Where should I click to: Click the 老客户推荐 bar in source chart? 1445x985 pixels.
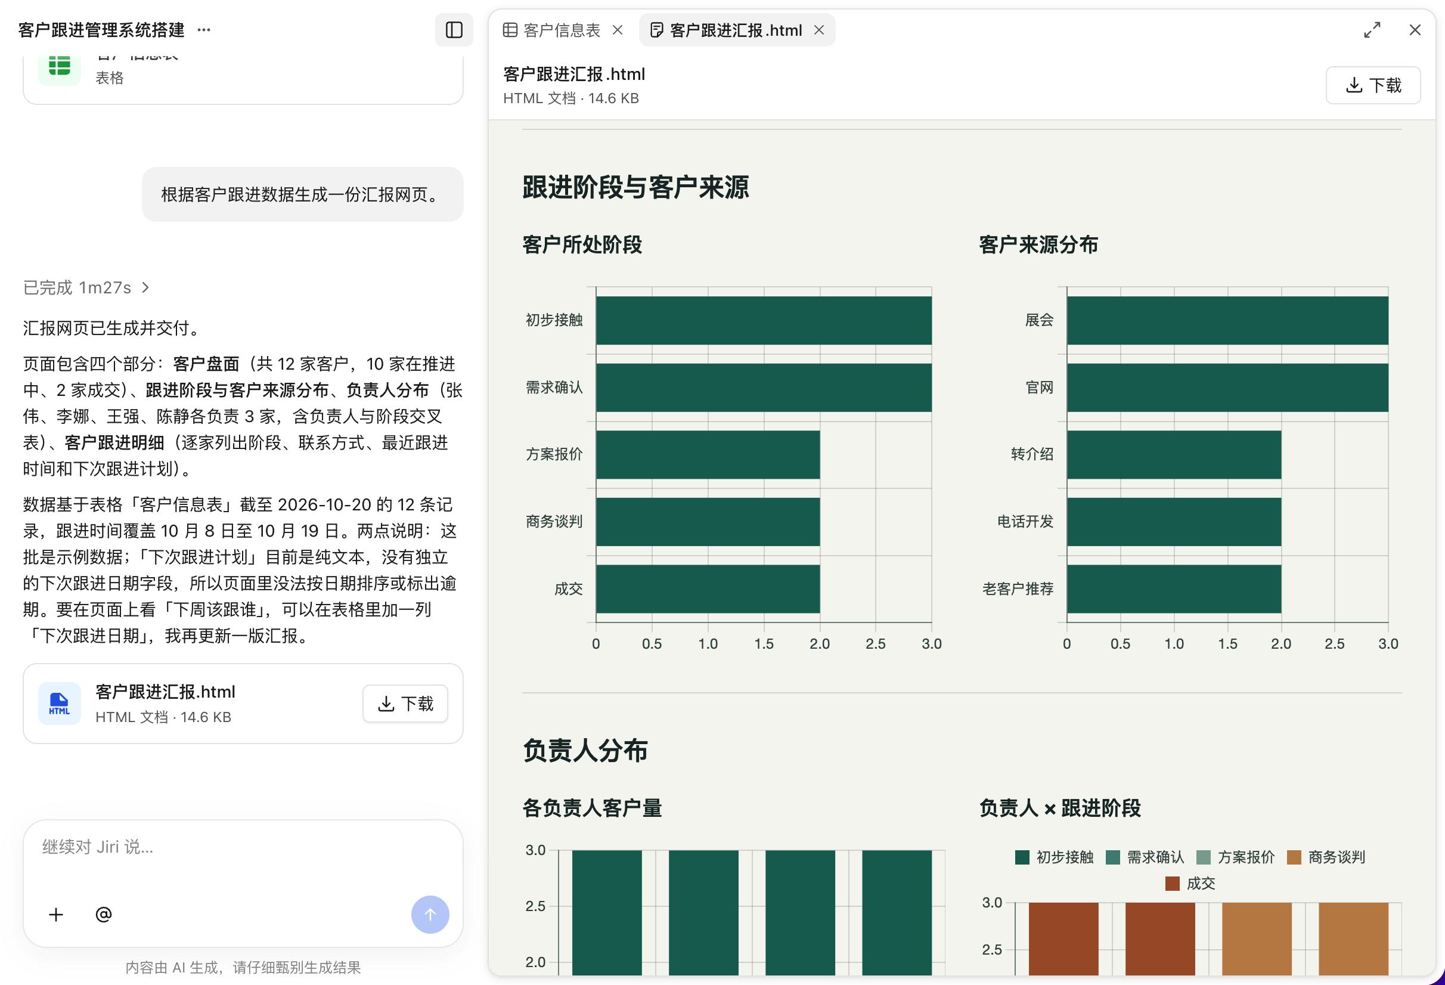tap(1174, 589)
